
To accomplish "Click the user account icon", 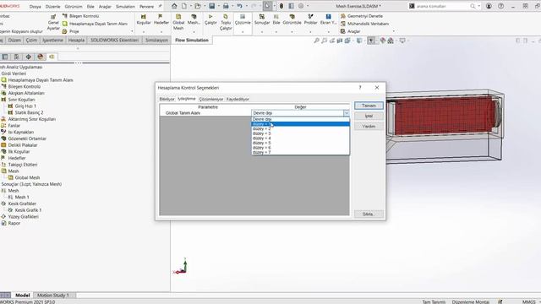I will [x=489, y=6].
